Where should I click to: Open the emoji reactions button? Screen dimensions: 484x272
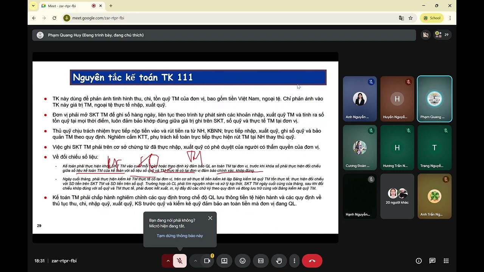pyautogui.click(x=242, y=261)
